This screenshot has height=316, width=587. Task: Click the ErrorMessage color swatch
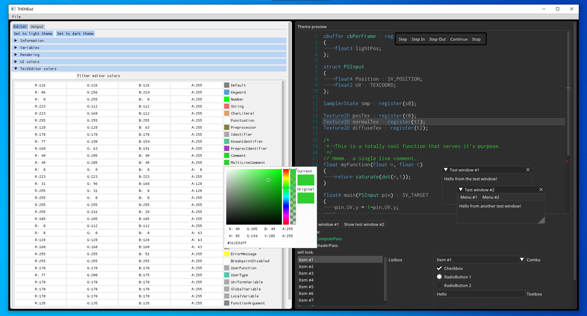(x=227, y=254)
